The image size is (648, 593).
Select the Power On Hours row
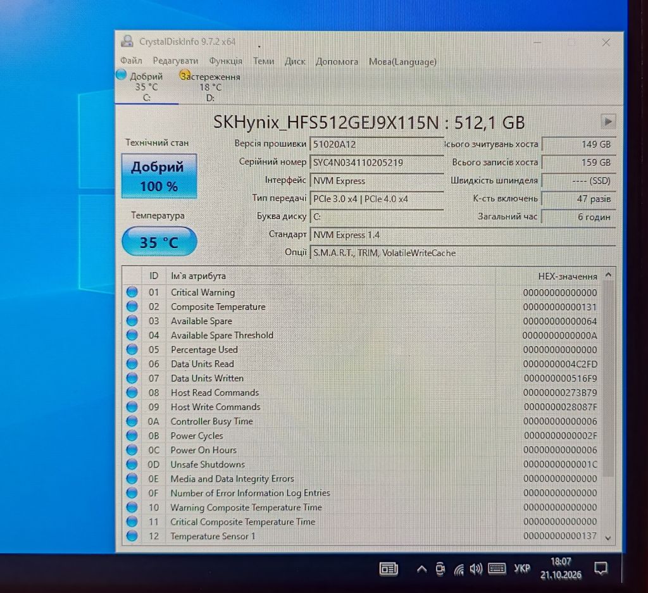[x=361, y=449]
